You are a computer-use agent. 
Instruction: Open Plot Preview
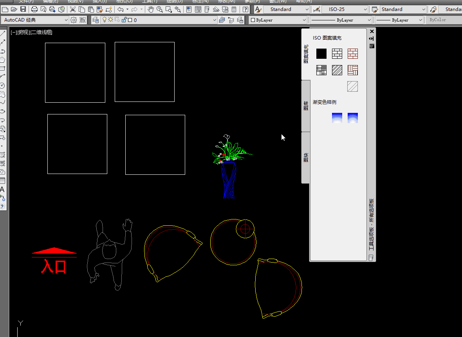click(x=43, y=9)
